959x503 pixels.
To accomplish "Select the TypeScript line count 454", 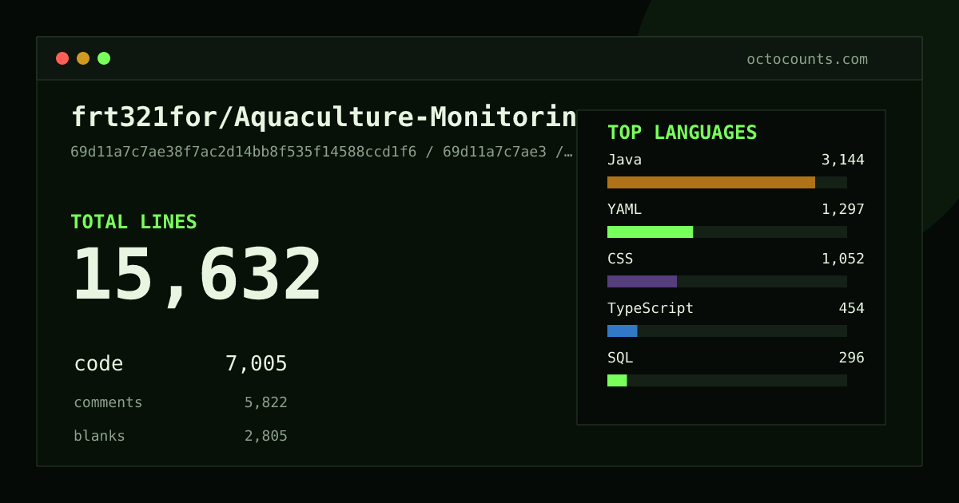I will coord(851,308).
